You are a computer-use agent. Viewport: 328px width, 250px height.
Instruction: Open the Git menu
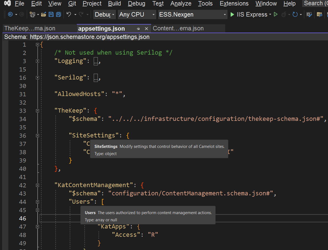(x=72, y=4)
